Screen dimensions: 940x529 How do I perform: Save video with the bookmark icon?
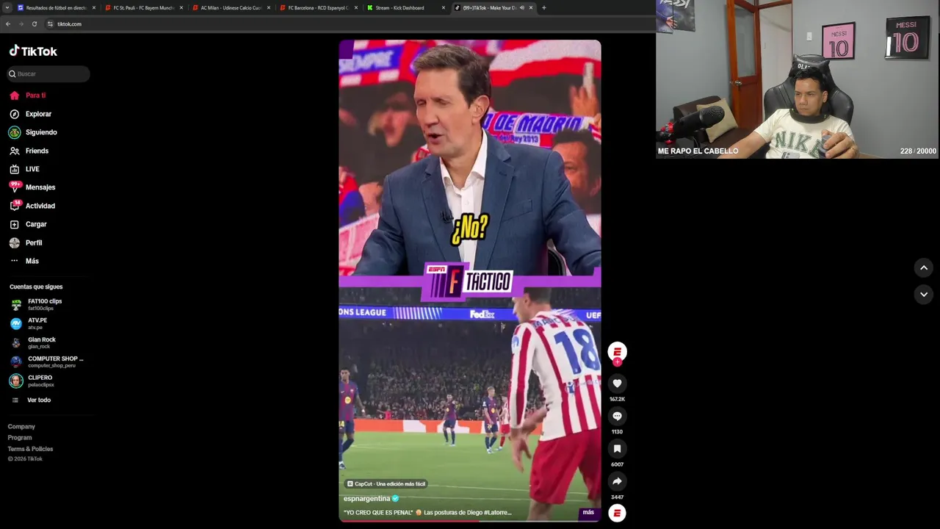tap(617, 449)
